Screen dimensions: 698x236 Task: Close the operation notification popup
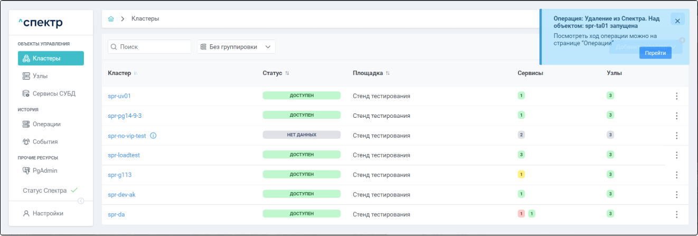pos(677,20)
